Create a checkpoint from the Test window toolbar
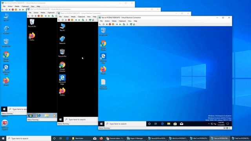This screenshot has height=141, width=251. 124,24
